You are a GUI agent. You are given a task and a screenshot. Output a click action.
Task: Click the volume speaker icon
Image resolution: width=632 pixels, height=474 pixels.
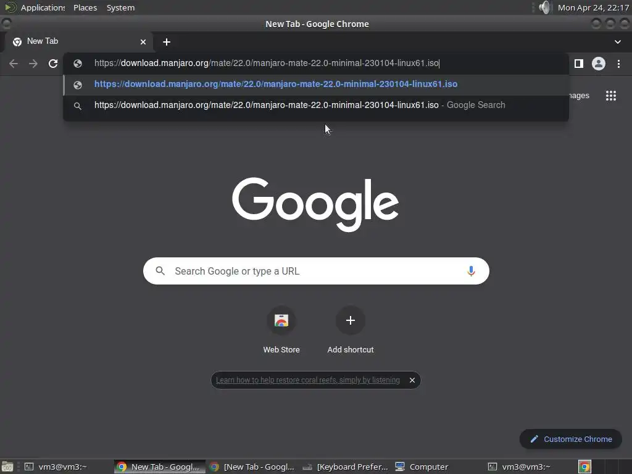coord(544,7)
